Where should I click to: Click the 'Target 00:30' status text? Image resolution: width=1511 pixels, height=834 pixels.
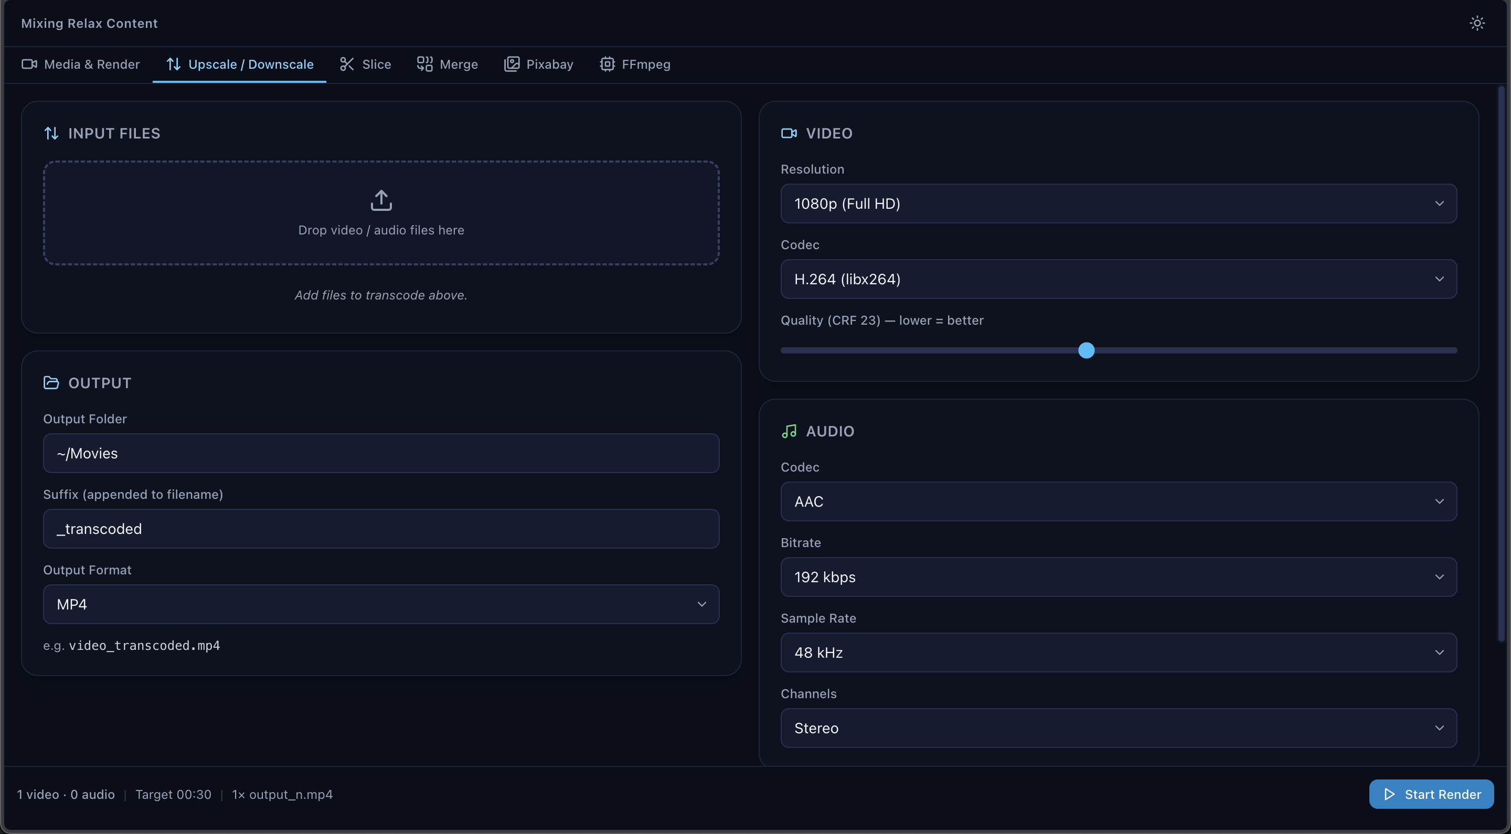173,795
